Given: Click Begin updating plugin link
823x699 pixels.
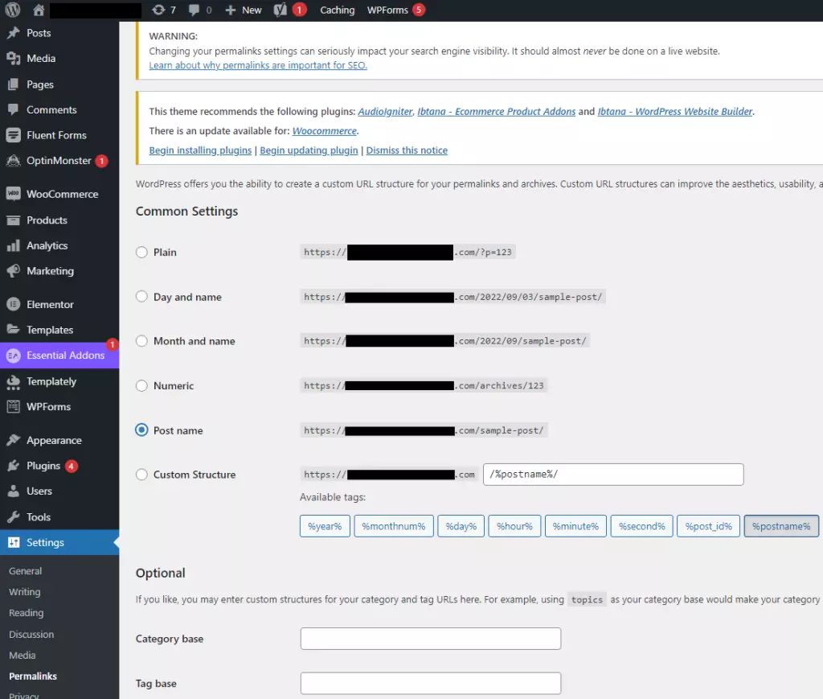Looking at the screenshot, I should pos(309,150).
